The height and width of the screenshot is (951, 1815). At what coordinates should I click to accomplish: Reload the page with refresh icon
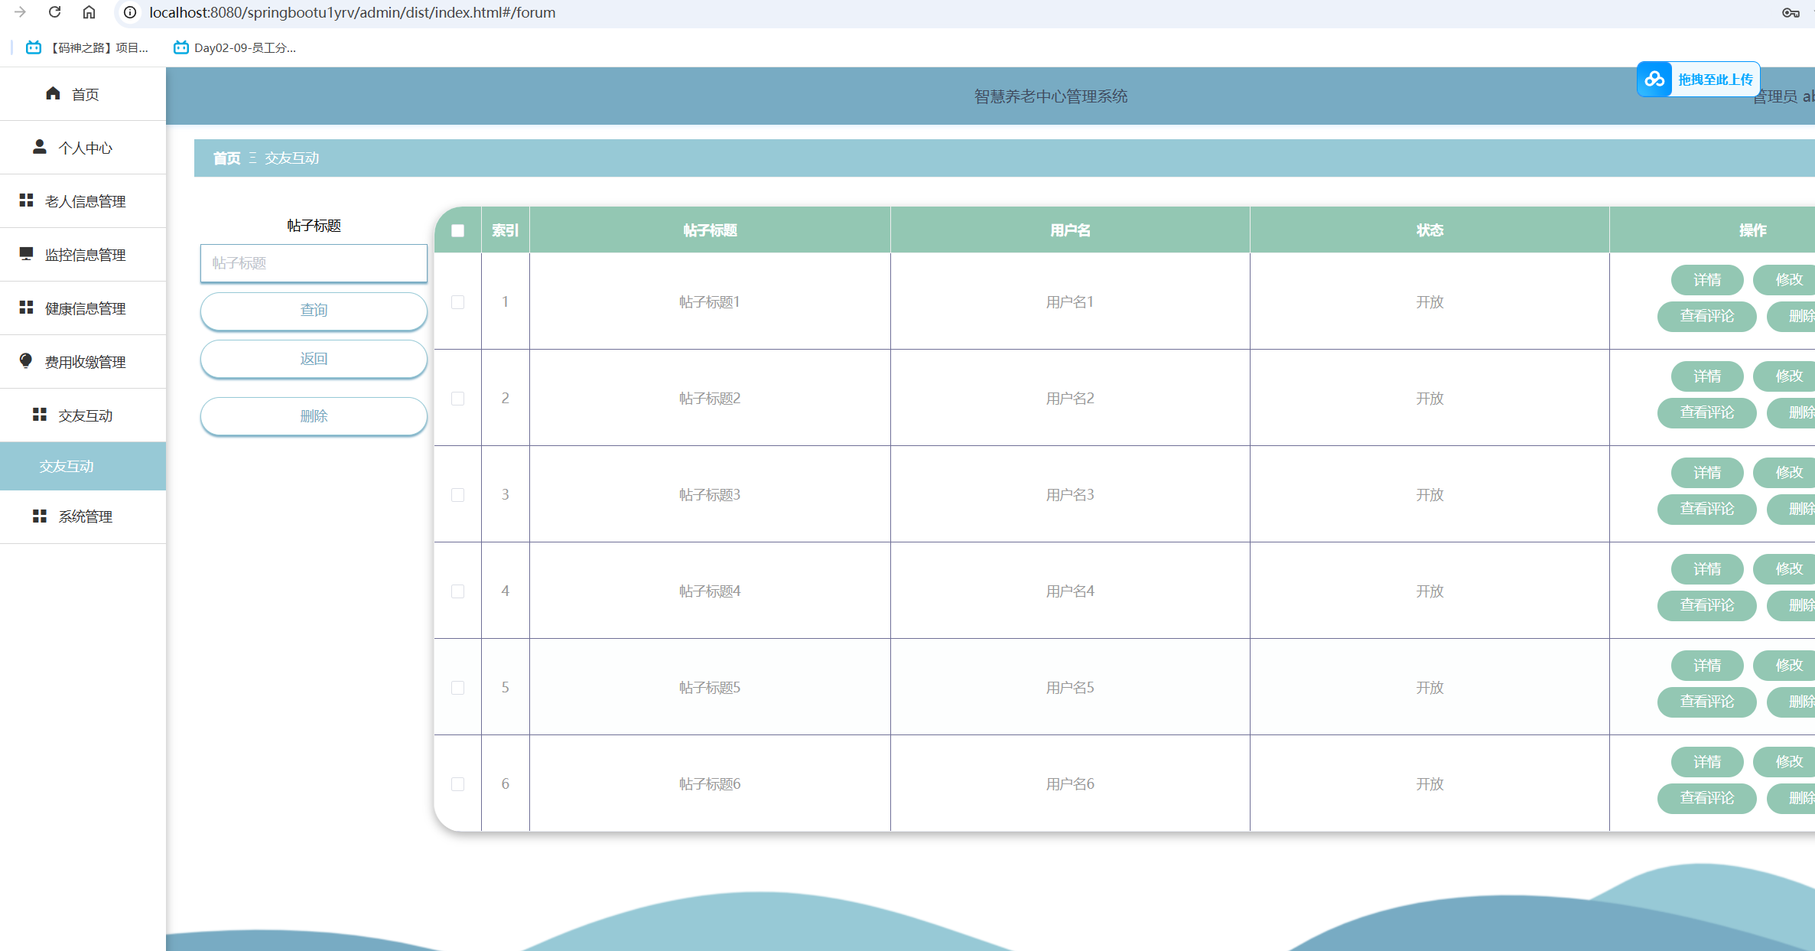click(x=54, y=12)
